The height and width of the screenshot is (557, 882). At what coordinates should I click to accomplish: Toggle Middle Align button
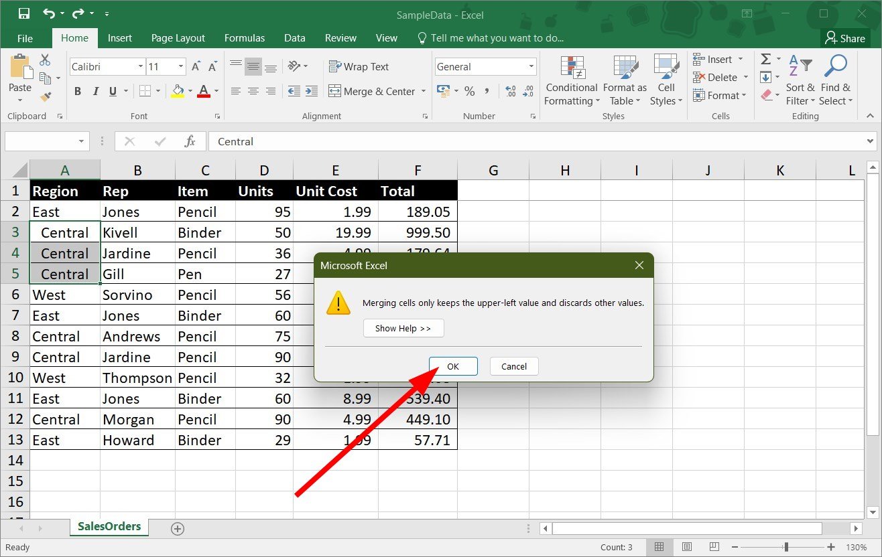point(253,67)
